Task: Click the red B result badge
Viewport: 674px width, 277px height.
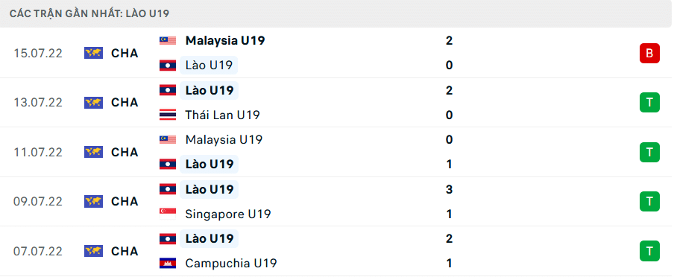Action: (649, 54)
